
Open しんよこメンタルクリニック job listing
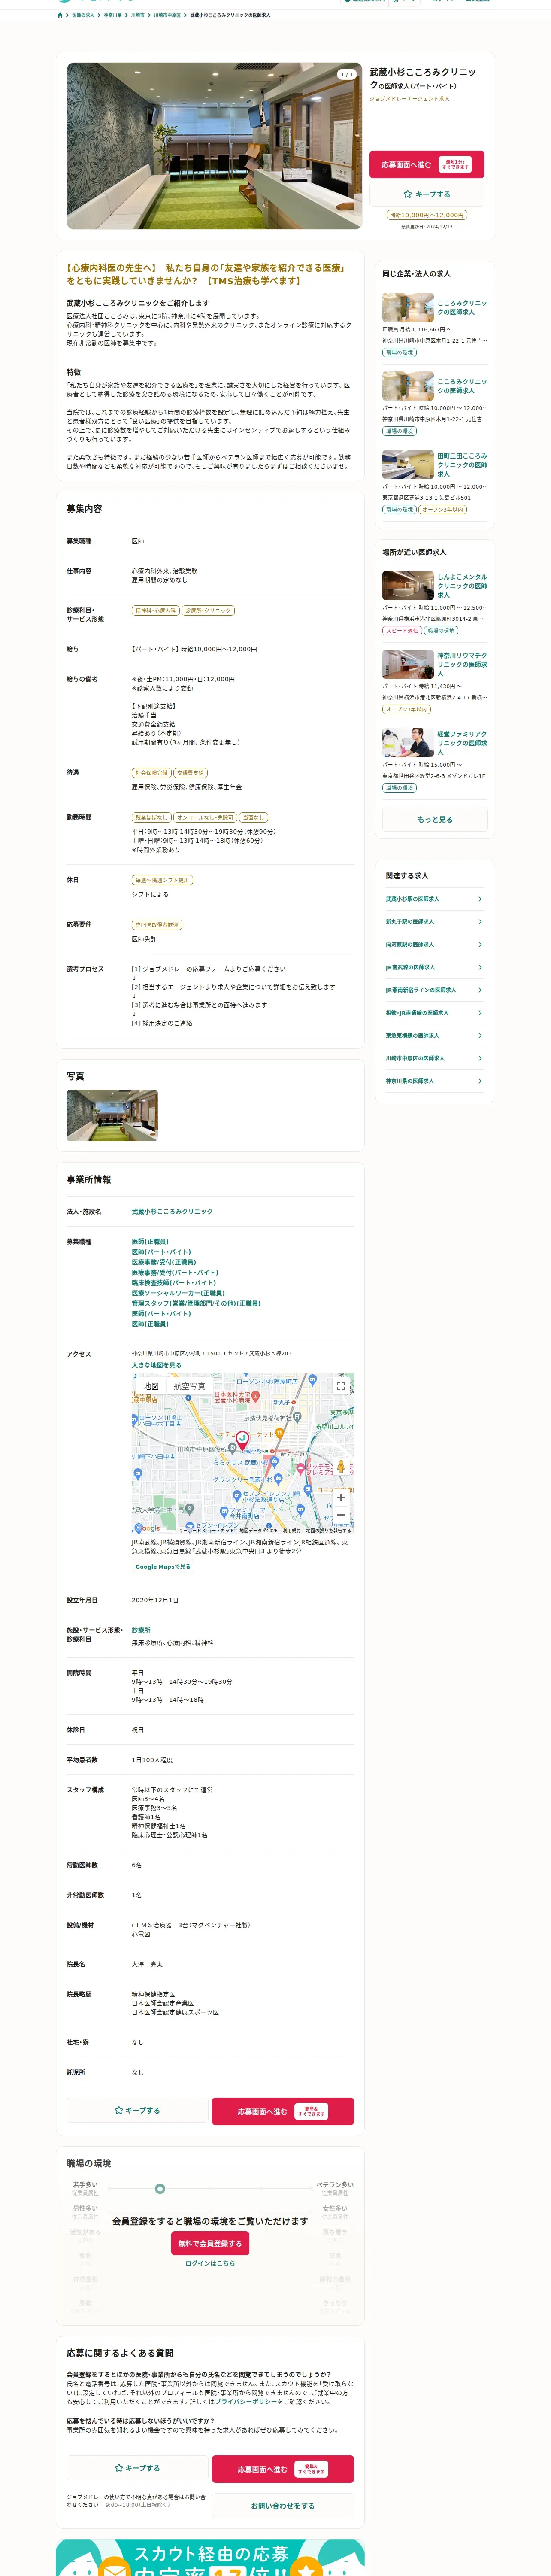pyautogui.click(x=462, y=586)
